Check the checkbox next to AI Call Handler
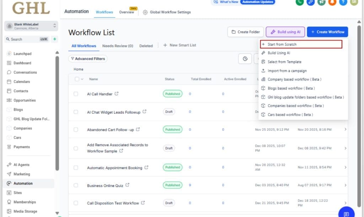Image resolution: width=364 pixels, height=217 pixels. coord(76,94)
